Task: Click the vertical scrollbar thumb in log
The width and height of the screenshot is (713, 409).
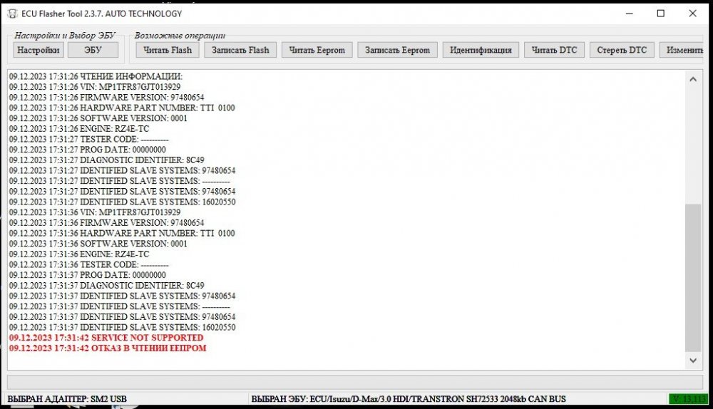Action: (693, 278)
